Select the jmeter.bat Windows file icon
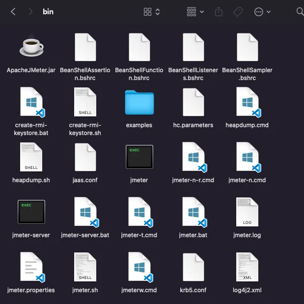 coord(193,212)
